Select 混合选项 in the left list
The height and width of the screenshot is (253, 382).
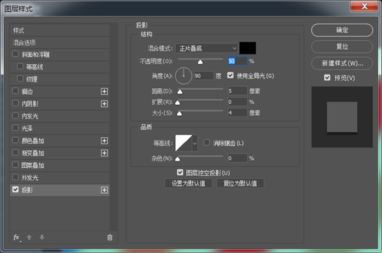tap(60, 43)
